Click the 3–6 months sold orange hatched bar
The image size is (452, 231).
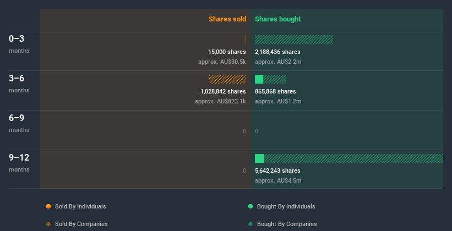227,79
